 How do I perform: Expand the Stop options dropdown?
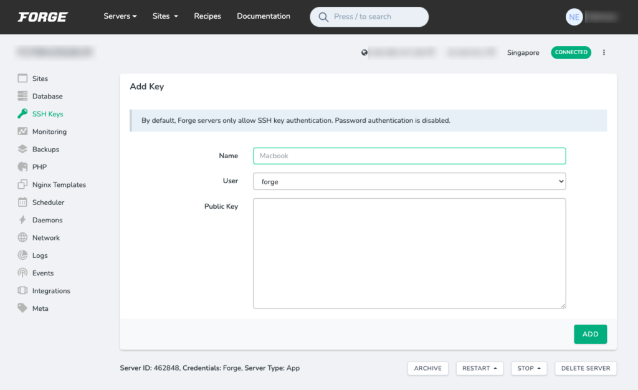point(529,368)
